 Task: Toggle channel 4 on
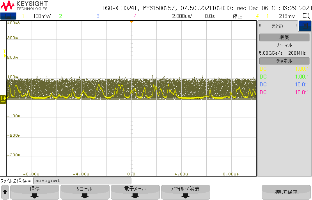click(x=135, y=16)
